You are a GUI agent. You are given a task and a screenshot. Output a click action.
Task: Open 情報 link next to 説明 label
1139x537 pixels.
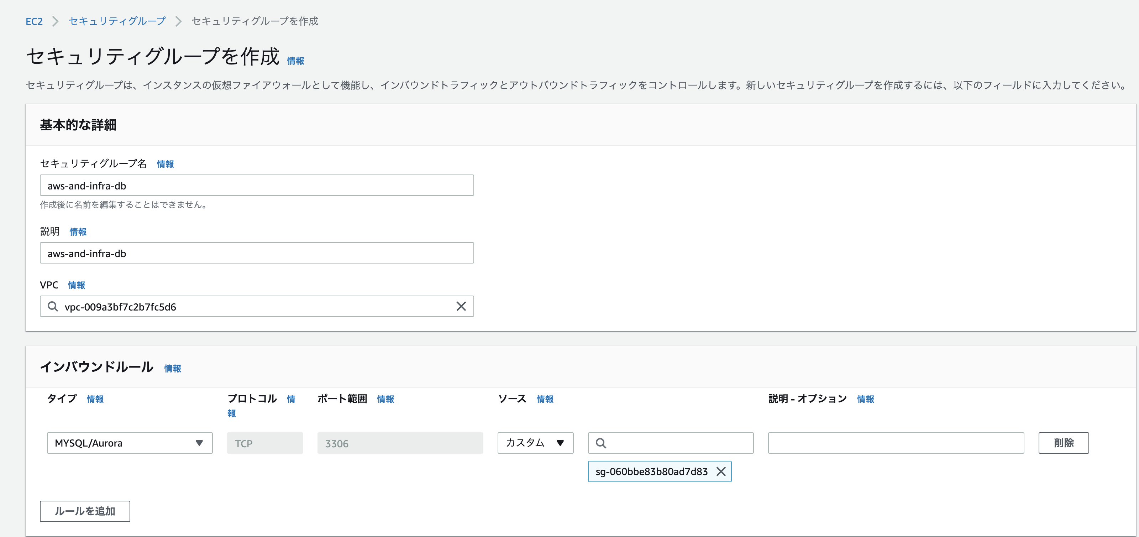pyautogui.click(x=78, y=232)
